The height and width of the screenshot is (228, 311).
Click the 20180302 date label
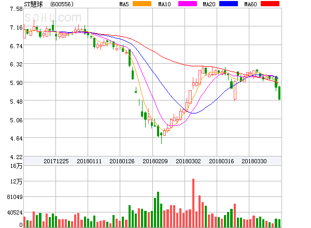[188, 161]
